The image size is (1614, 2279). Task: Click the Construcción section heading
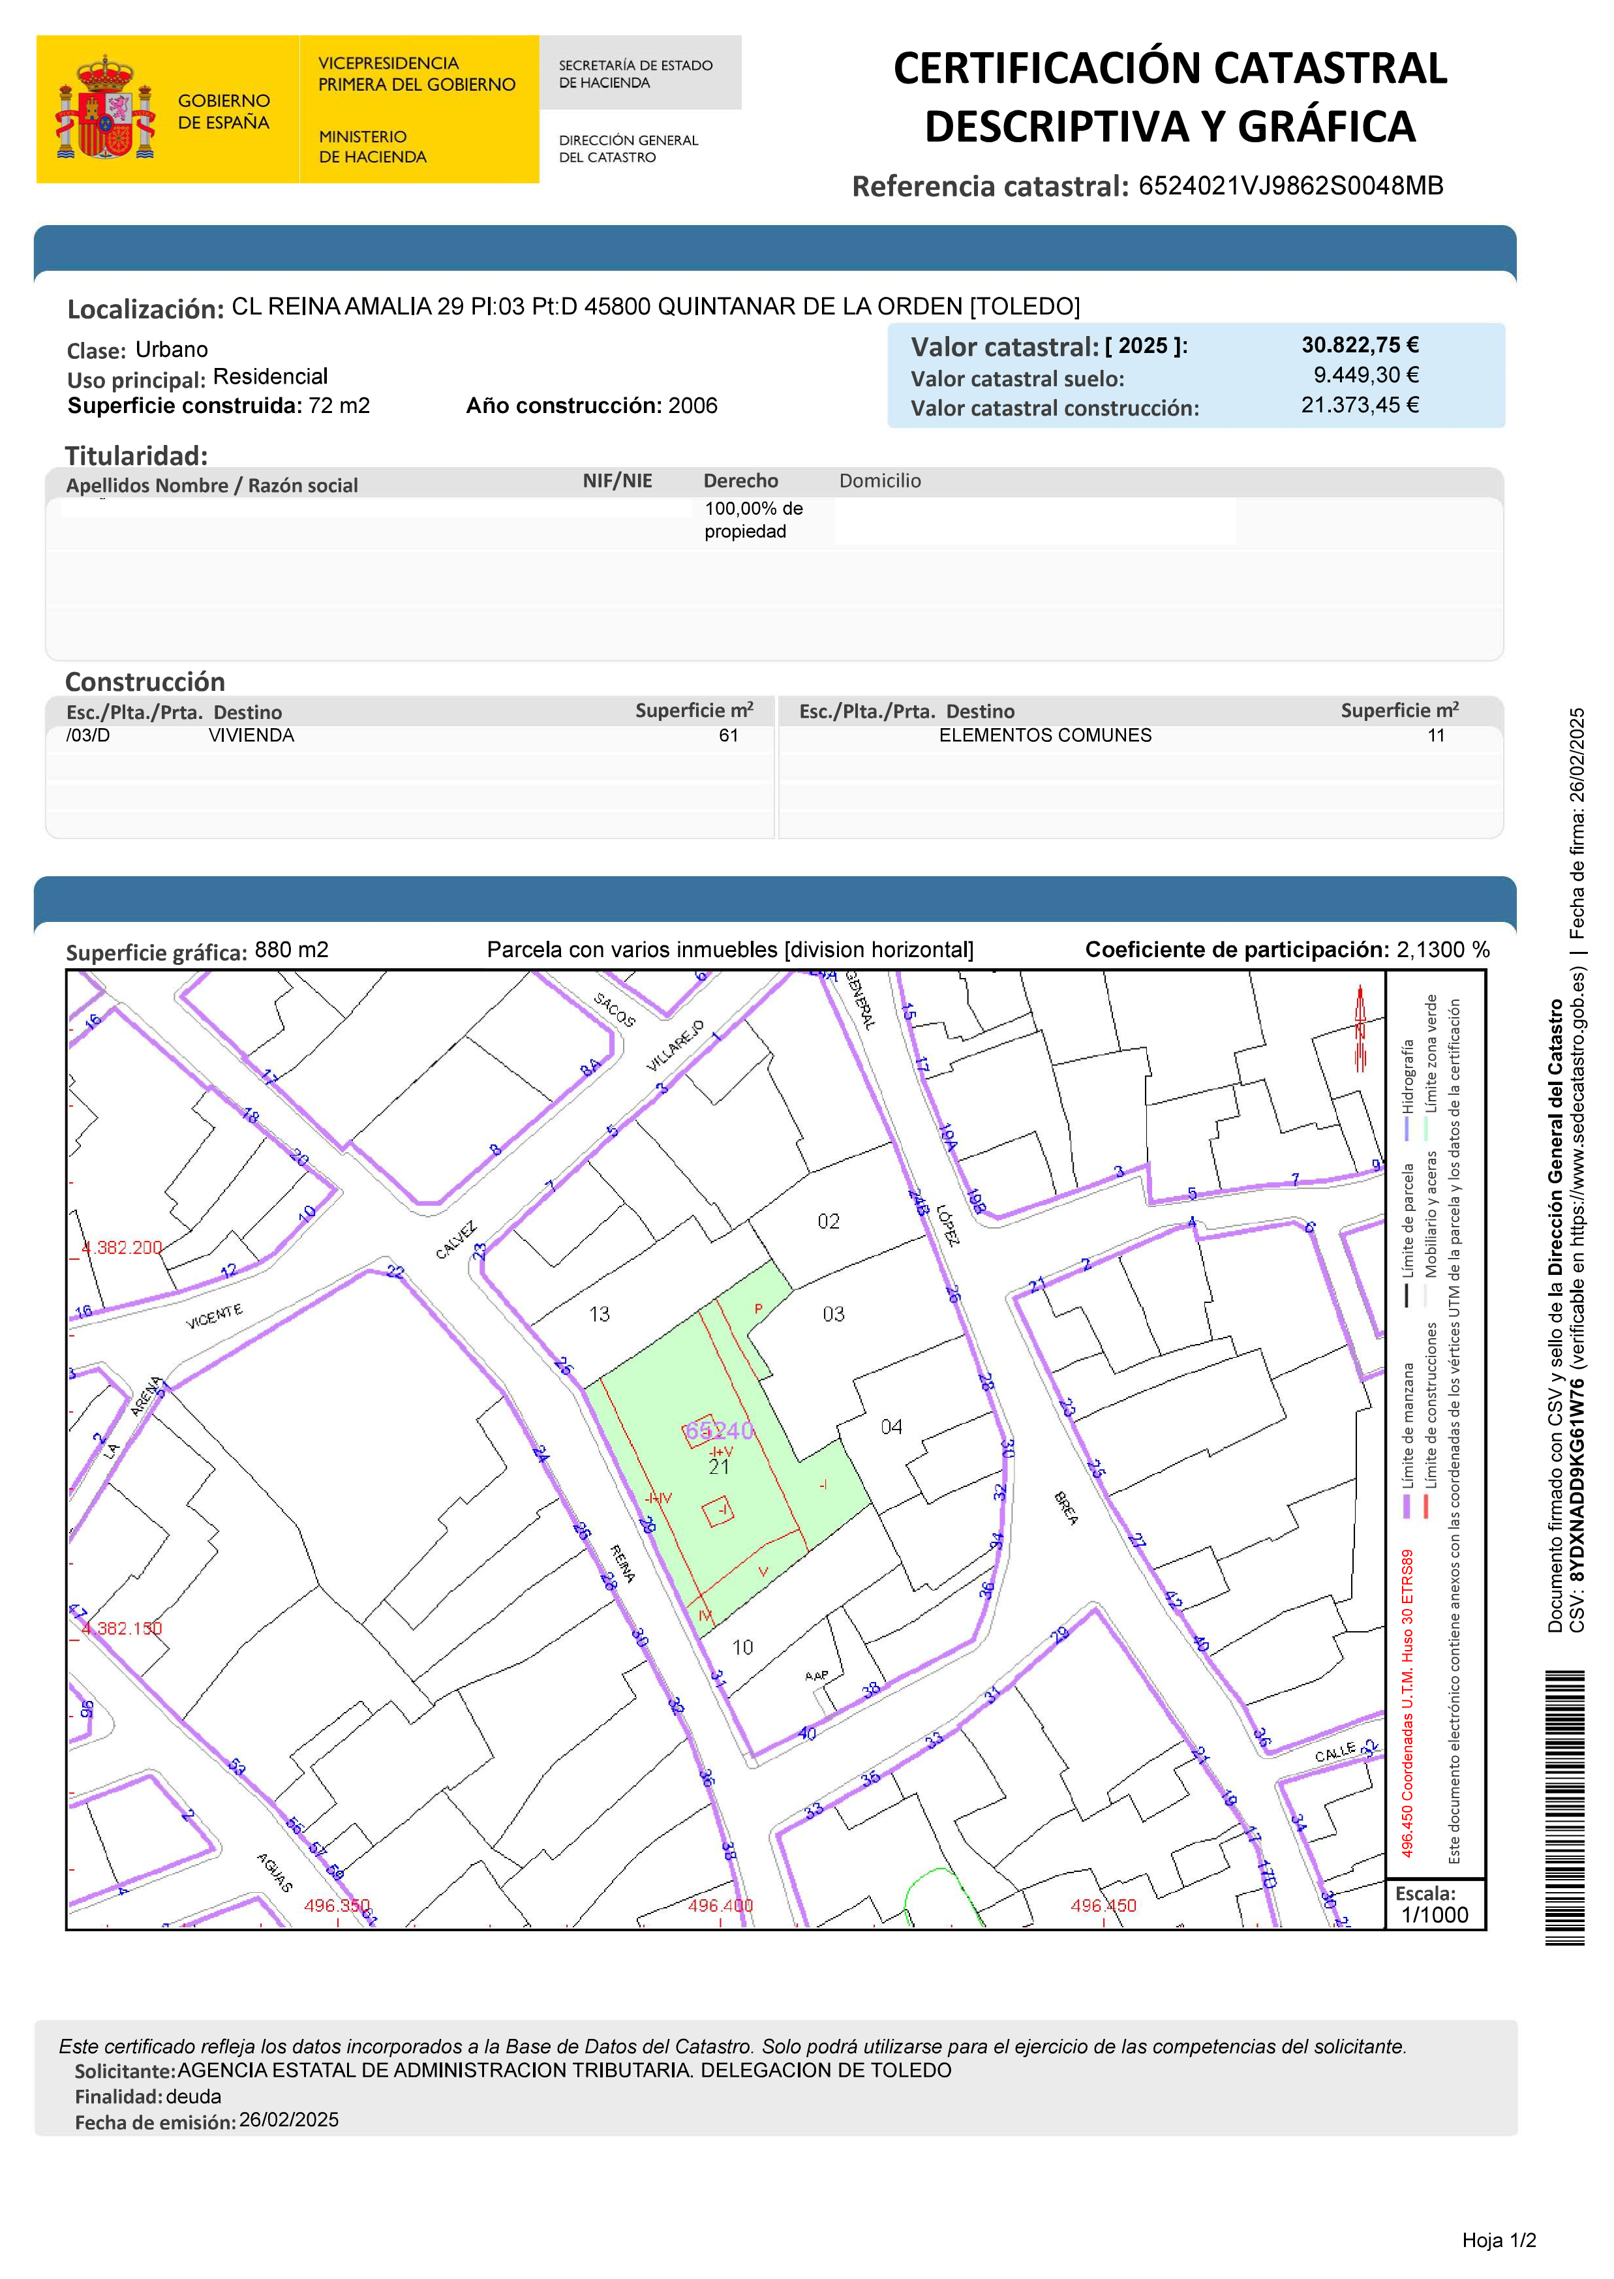145,682
